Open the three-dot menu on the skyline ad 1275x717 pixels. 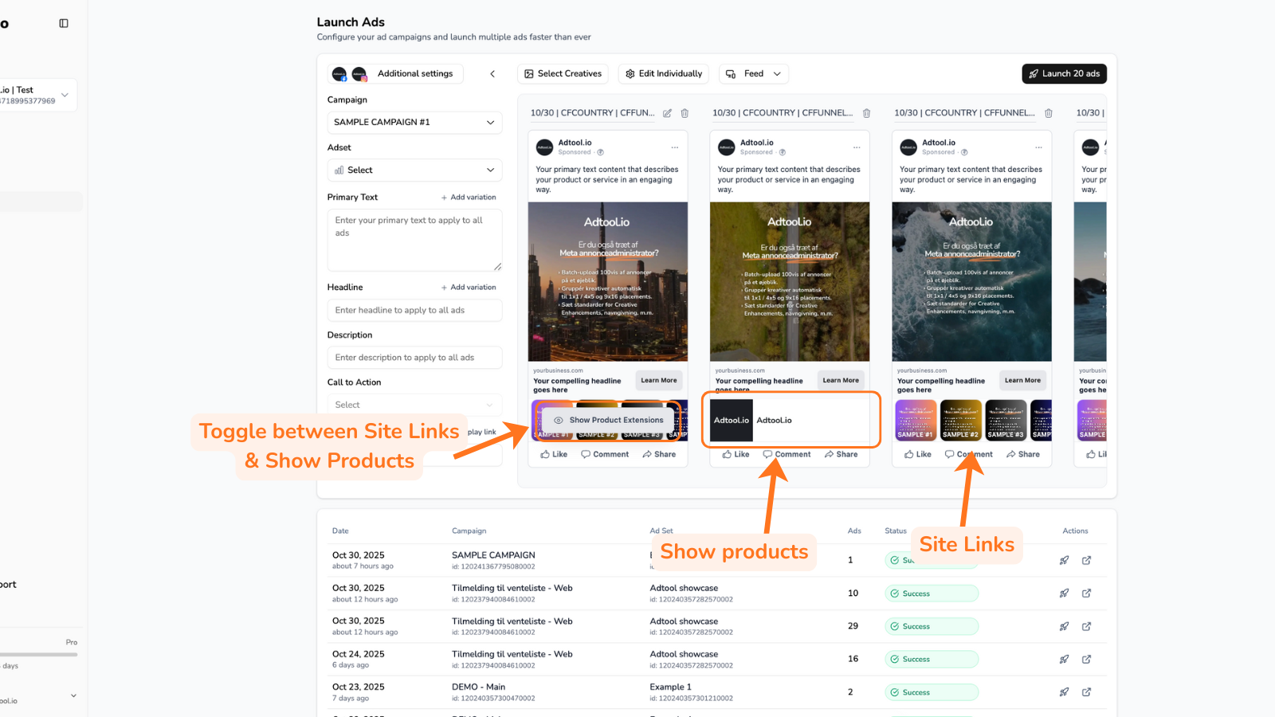pyautogui.click(x=675, y=147)
